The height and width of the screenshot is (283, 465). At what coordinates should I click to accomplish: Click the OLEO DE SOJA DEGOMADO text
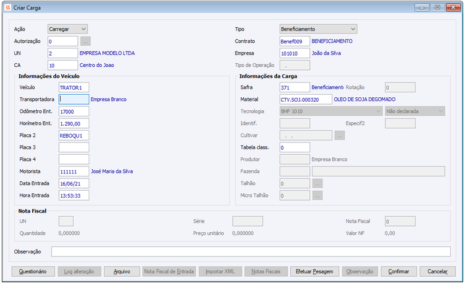[365, 99]
